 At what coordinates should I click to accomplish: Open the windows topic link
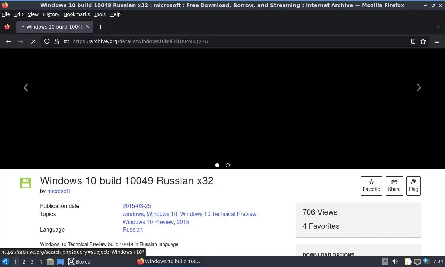(x=133, y=214)
